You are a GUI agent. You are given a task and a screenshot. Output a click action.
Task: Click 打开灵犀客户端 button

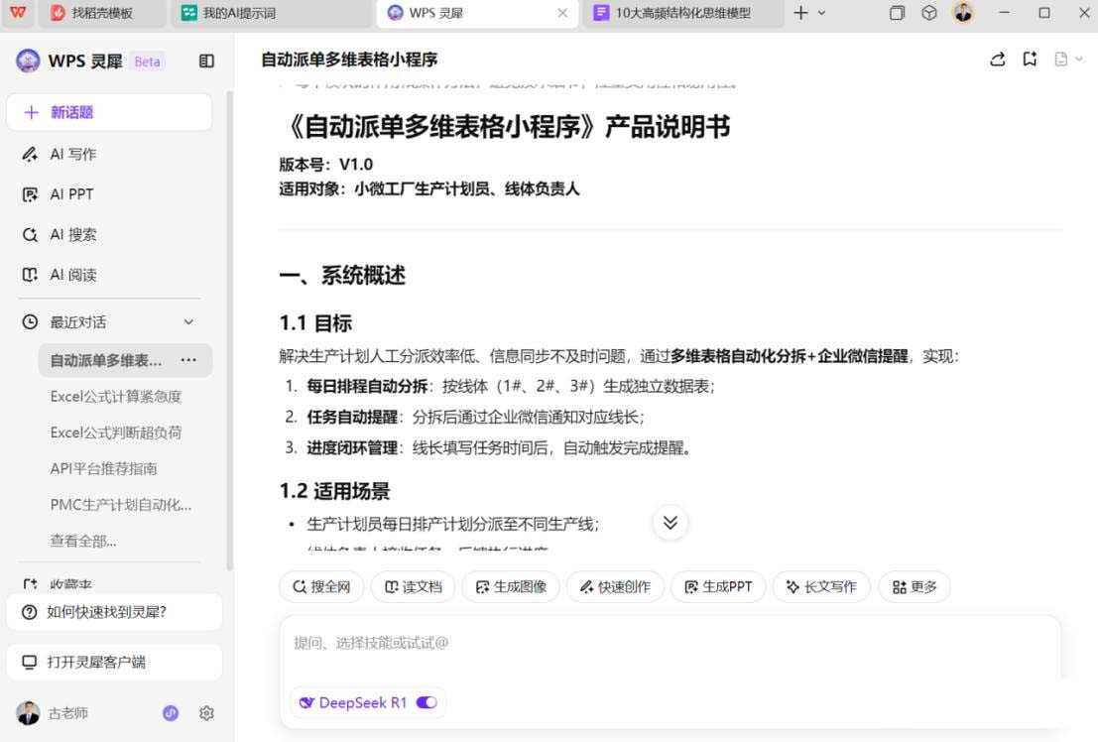point(114,662)
